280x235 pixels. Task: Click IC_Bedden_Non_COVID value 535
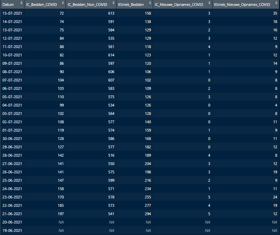pos(111,38)
